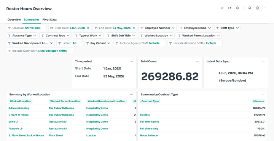Switch to the Overview tab
This screenshot has height=141, width=274.
point(14,19)
